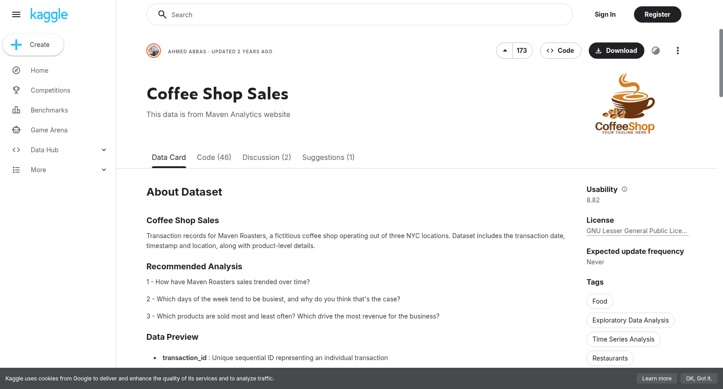Click the Usability info icon
Screen dimensions: 723x389
[x=624, y=189]
